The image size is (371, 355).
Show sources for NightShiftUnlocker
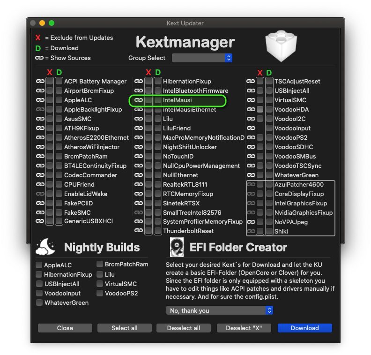pyautogui.click(x=139, y=147)
